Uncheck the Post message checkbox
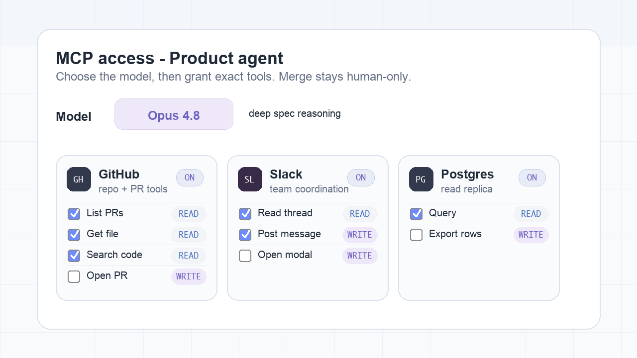This screenshot has height=358, width=637. point(245,235)
